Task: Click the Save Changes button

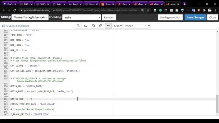Action: coord(195,17)
